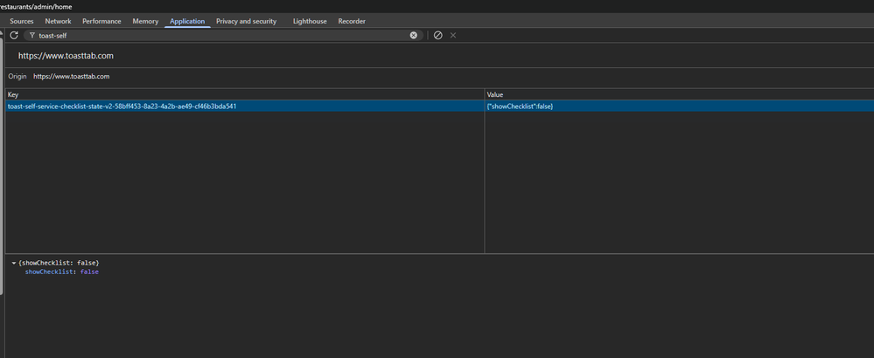Viewport: 874px width, 358px height.
Task: Open the Network tab
Action: (58, 21)
